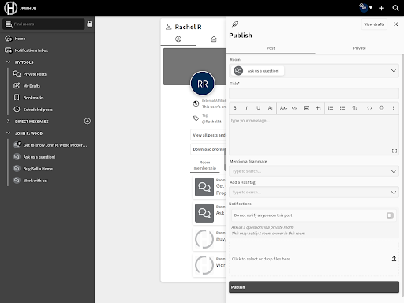Image resolution: width=404 pixels, height=303 pixels.
Task: Open the search magnifier in top bar
Action: tap(395, 8)
